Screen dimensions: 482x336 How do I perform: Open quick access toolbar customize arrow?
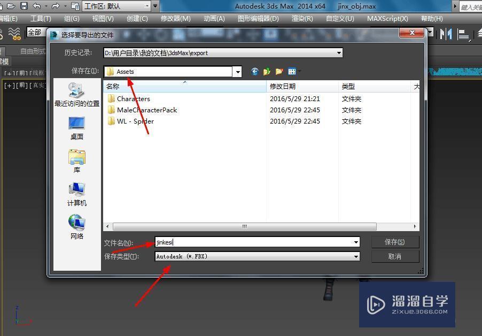click(x=156, y=6)
